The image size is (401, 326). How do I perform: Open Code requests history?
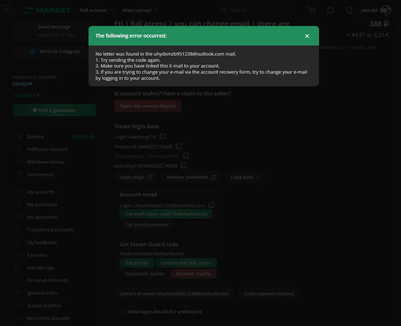(x=269, y=294)
